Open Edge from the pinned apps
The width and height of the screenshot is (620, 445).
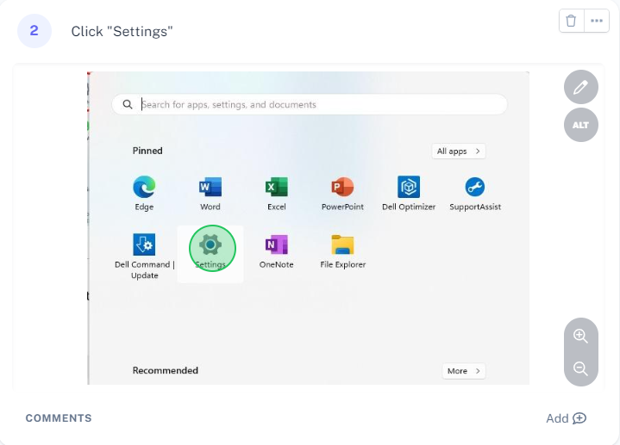(144, 193)
